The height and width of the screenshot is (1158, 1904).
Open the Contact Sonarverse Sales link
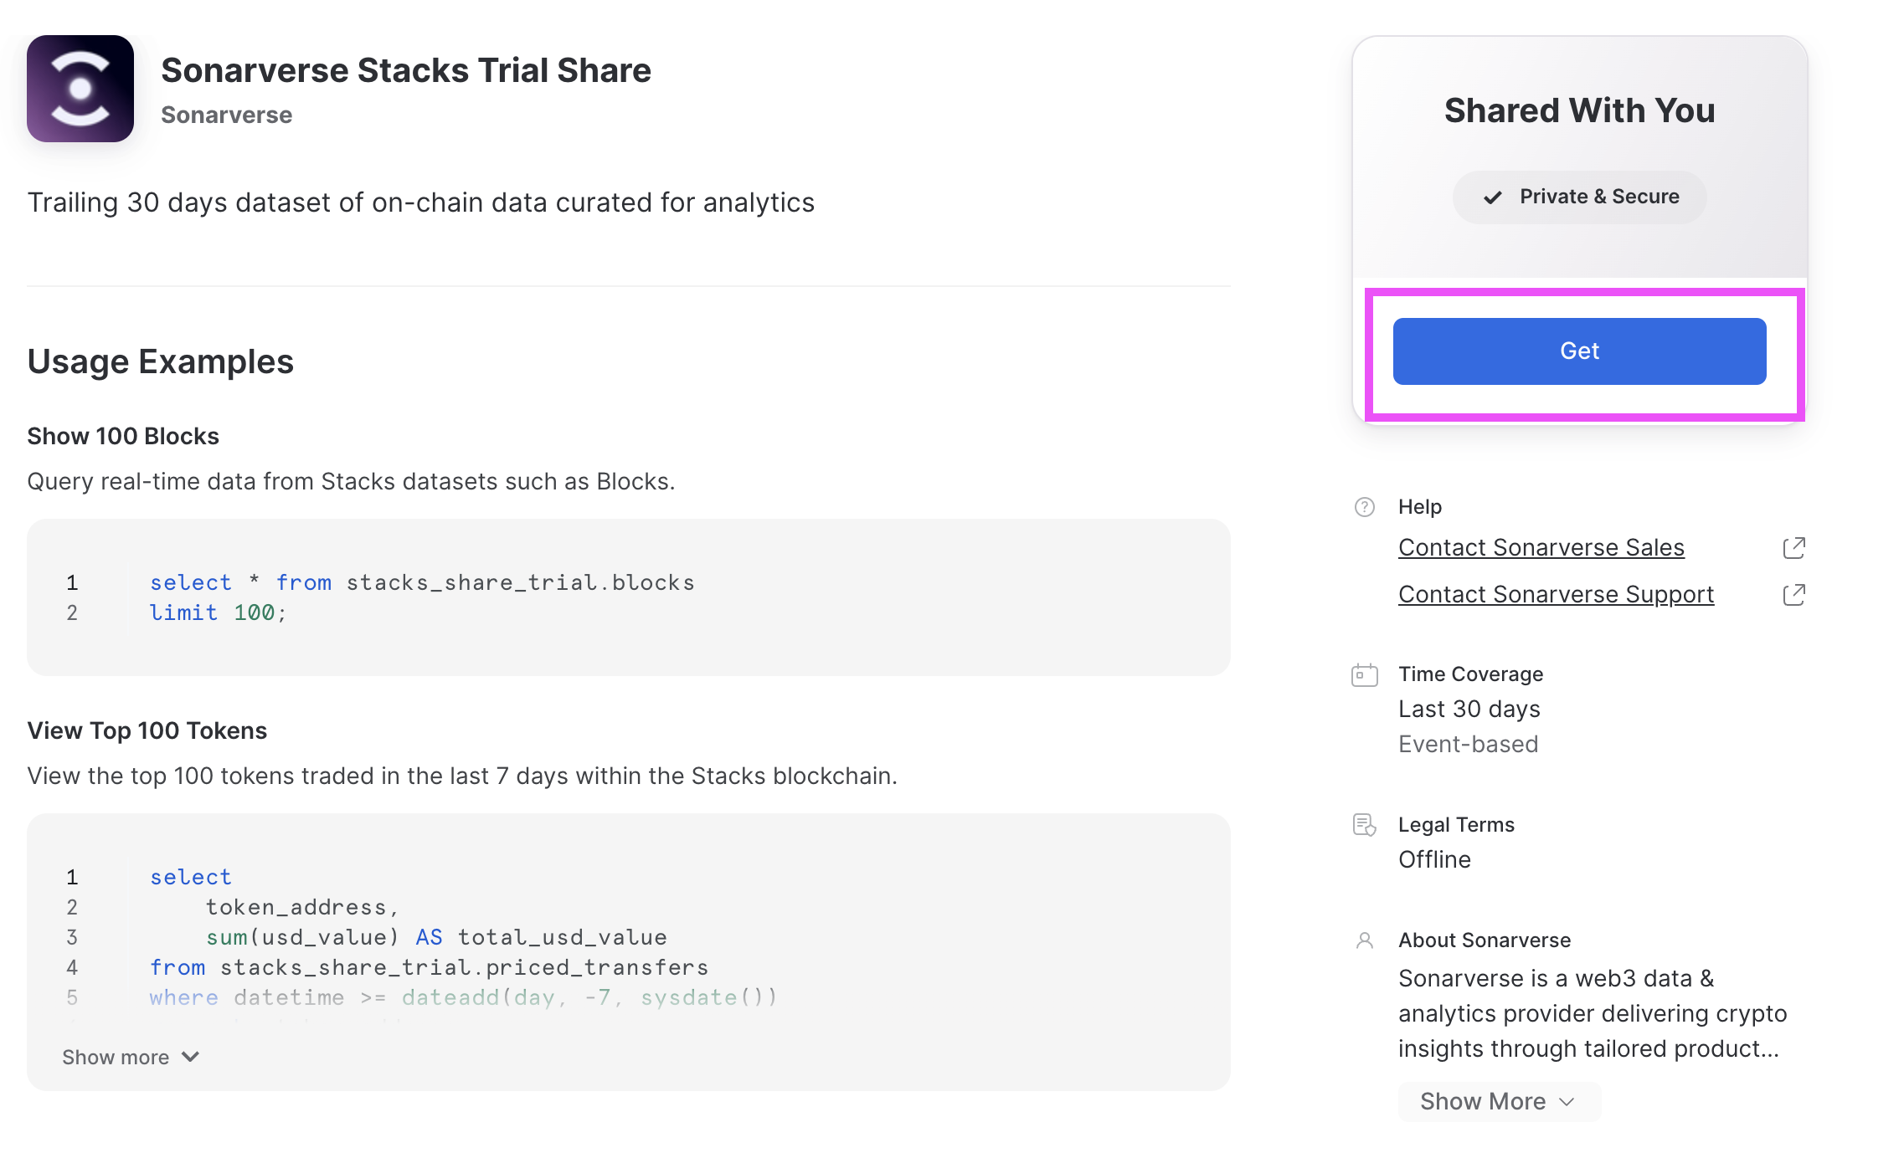(1541, 548)
